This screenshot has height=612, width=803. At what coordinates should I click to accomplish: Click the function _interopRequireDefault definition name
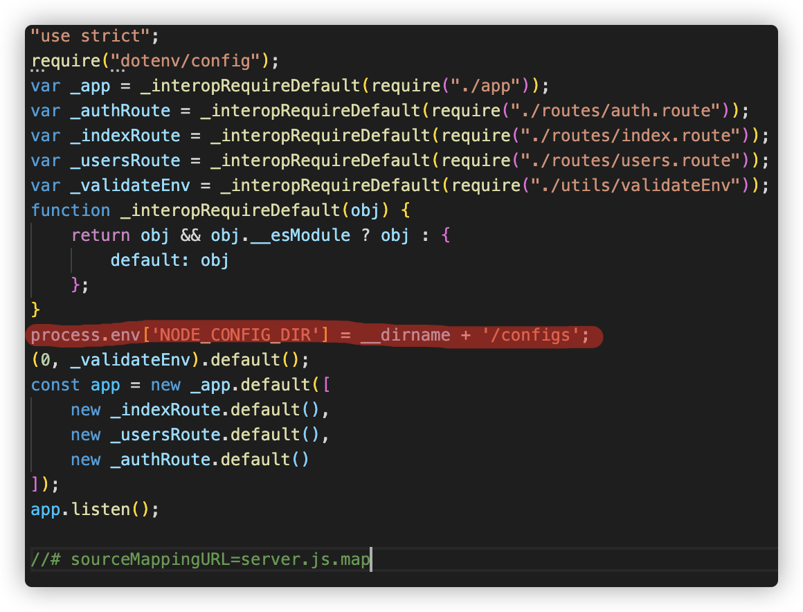pyautogui.click(x=231, y=210)
